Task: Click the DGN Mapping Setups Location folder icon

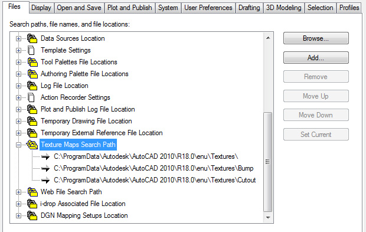Action: [x=32, y=215]
